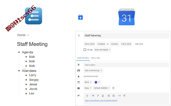Insert a numbered list in description
This screenshot has height=106, width=171.
[x=109, y=96]
